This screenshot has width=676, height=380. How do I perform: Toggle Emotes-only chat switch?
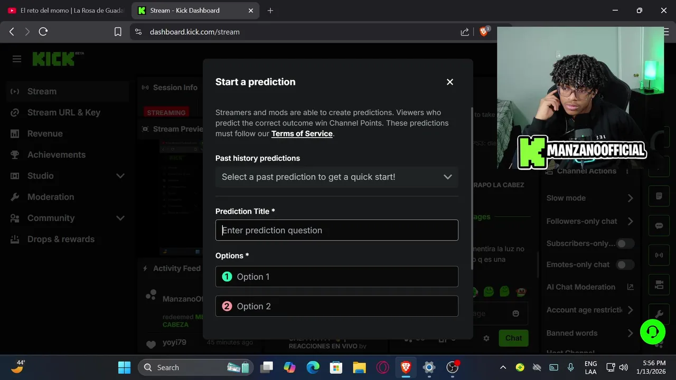click(x=626, y=264)
